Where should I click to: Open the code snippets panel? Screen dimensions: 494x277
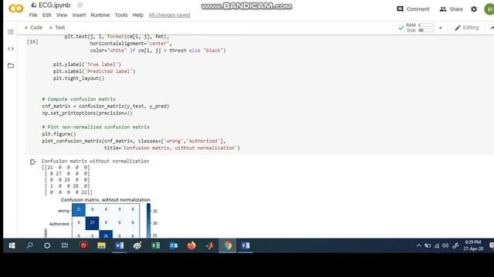click(x=11, y=48)
